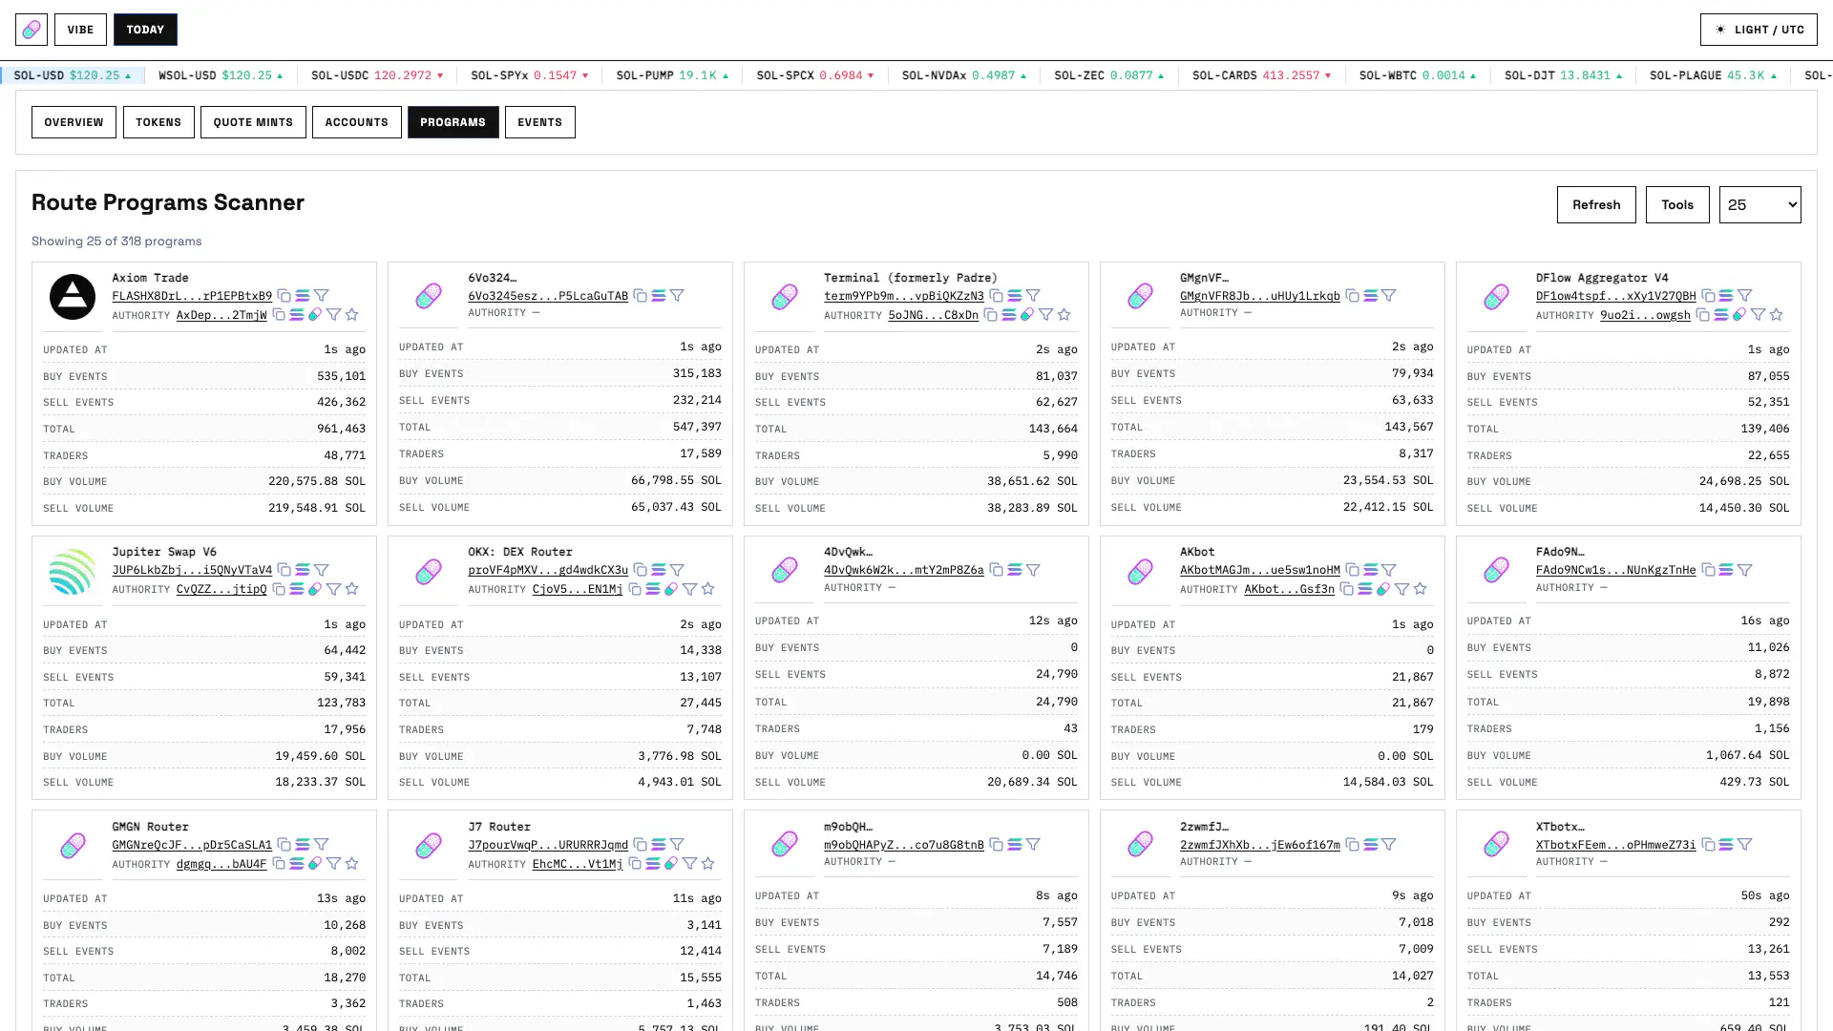
Task: Open Solana icon next to GMgnVFR8Jb address
Action: tap(1370, 296)
